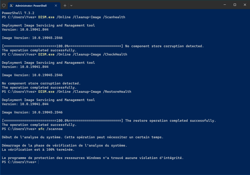Click 'Début de l'analyse du système' line

82,137
